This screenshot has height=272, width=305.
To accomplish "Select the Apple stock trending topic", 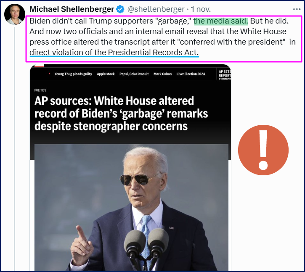I will coord(106,74).
